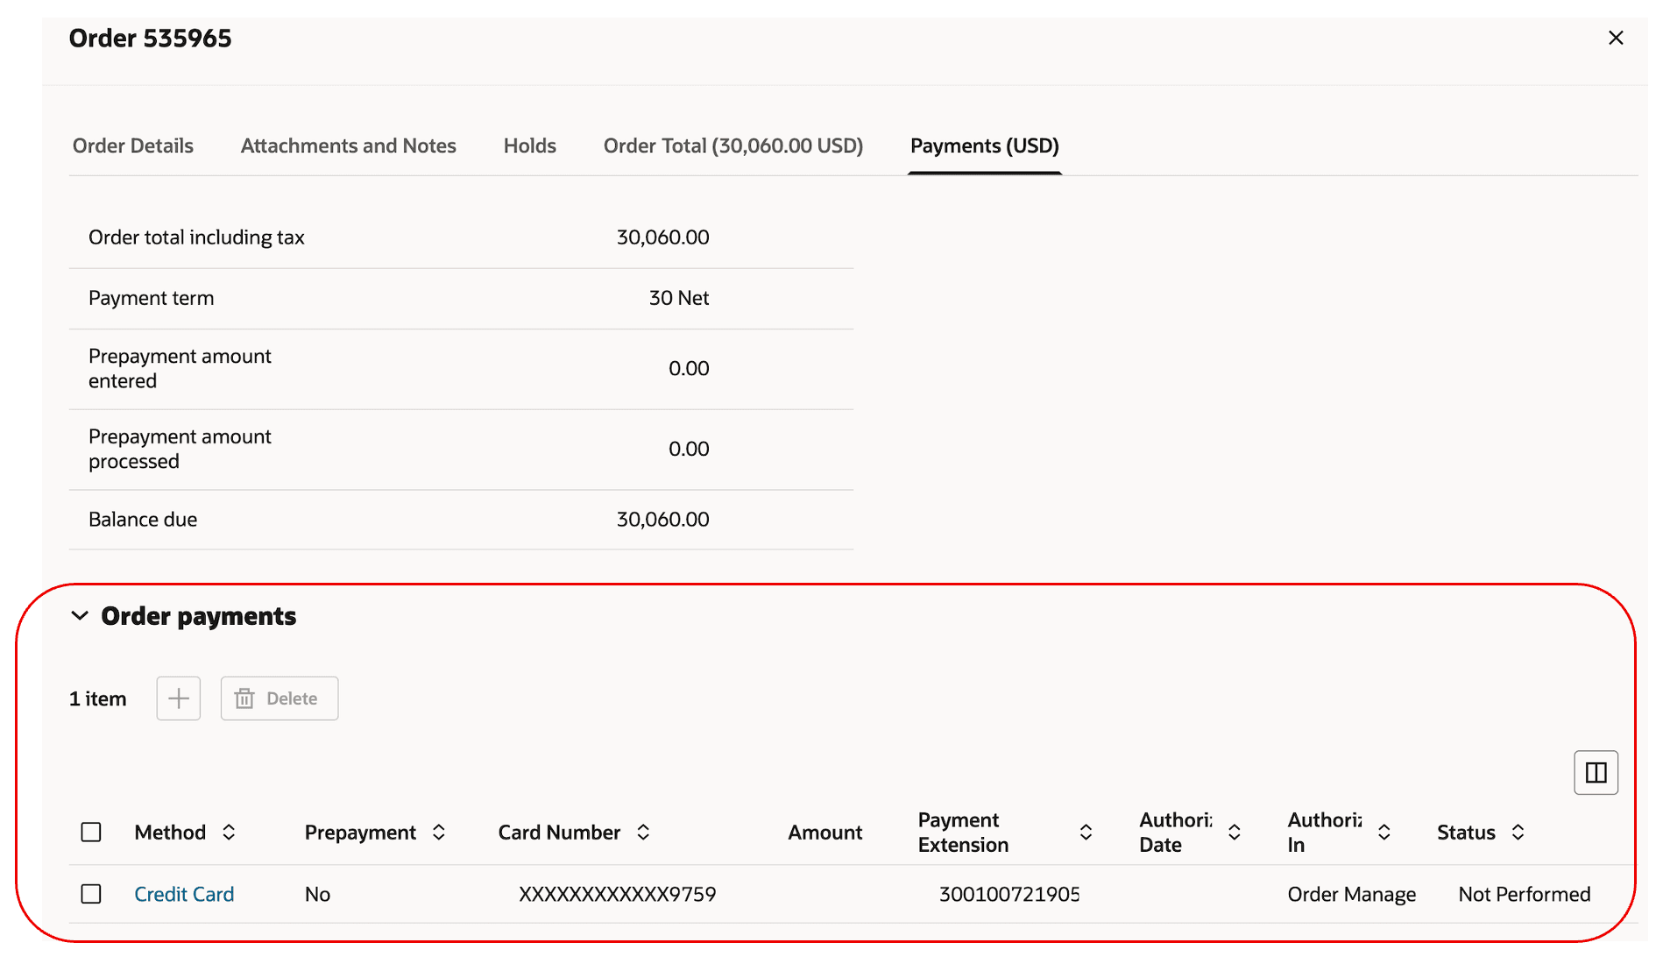Viewport: 1656px width, 971px height.
Task: Collapse the Order payments section
Action: (79, 616)
